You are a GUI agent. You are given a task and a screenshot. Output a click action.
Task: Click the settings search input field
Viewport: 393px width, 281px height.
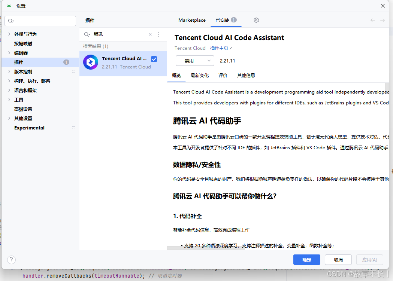(x=40, y=21)
